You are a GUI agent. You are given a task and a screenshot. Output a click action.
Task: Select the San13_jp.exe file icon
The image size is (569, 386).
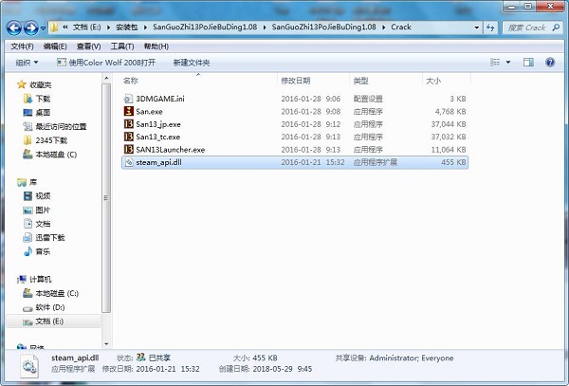pos(128,124)
